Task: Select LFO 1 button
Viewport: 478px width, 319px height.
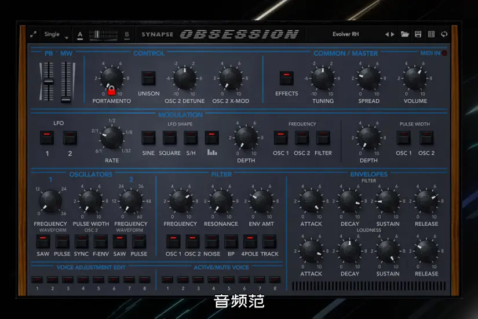Action: tap(47, 138)
